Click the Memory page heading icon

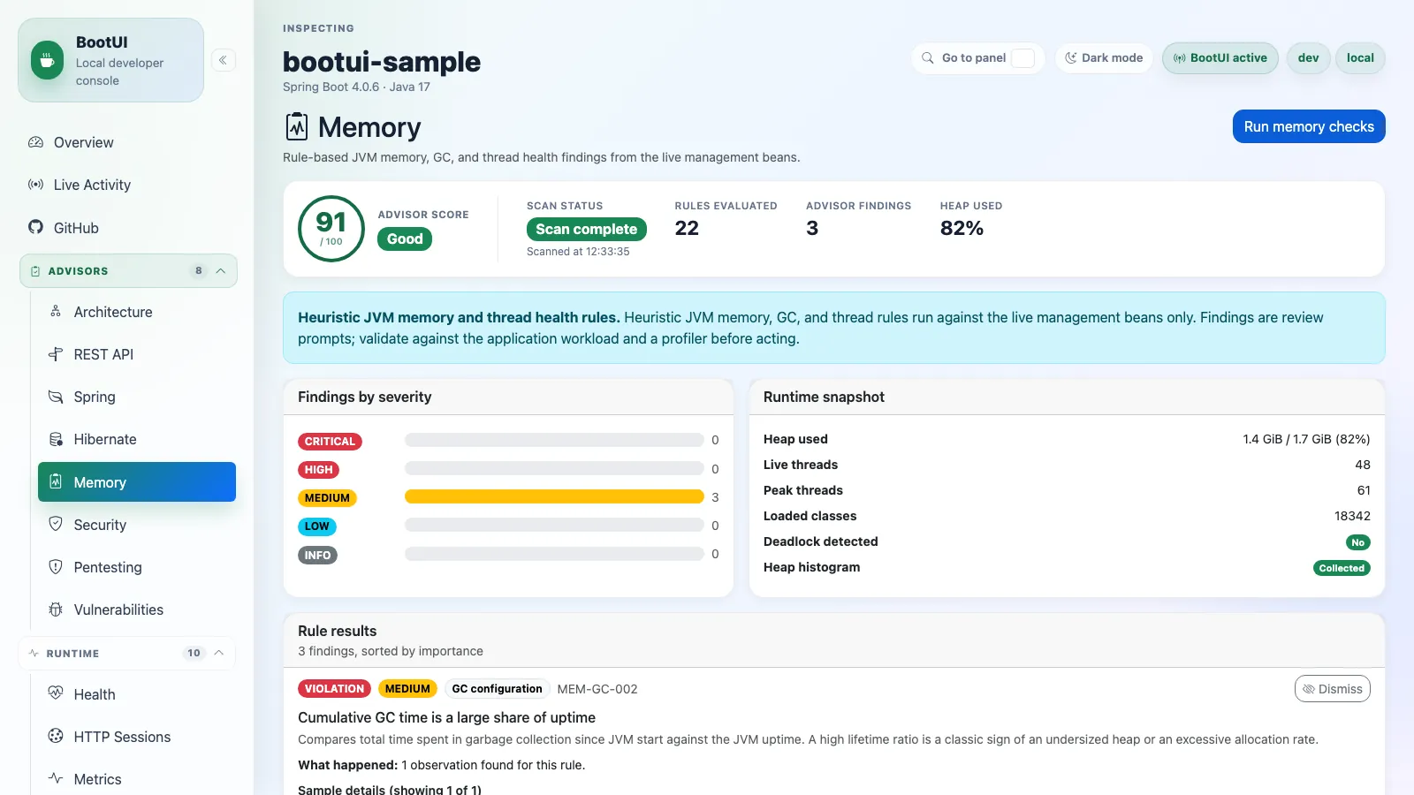coord(297,127)
